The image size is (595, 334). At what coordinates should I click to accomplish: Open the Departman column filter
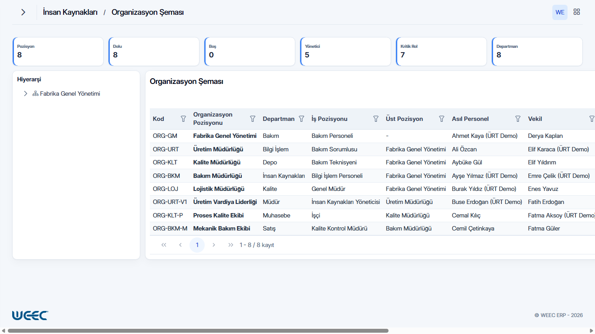(301, 119)
